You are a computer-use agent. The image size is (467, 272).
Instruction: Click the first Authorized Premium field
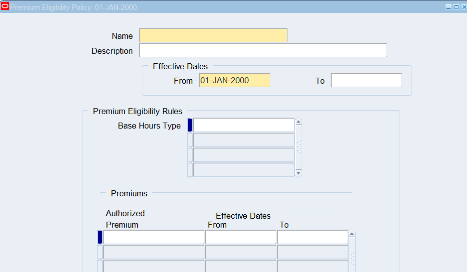[153, 237]
